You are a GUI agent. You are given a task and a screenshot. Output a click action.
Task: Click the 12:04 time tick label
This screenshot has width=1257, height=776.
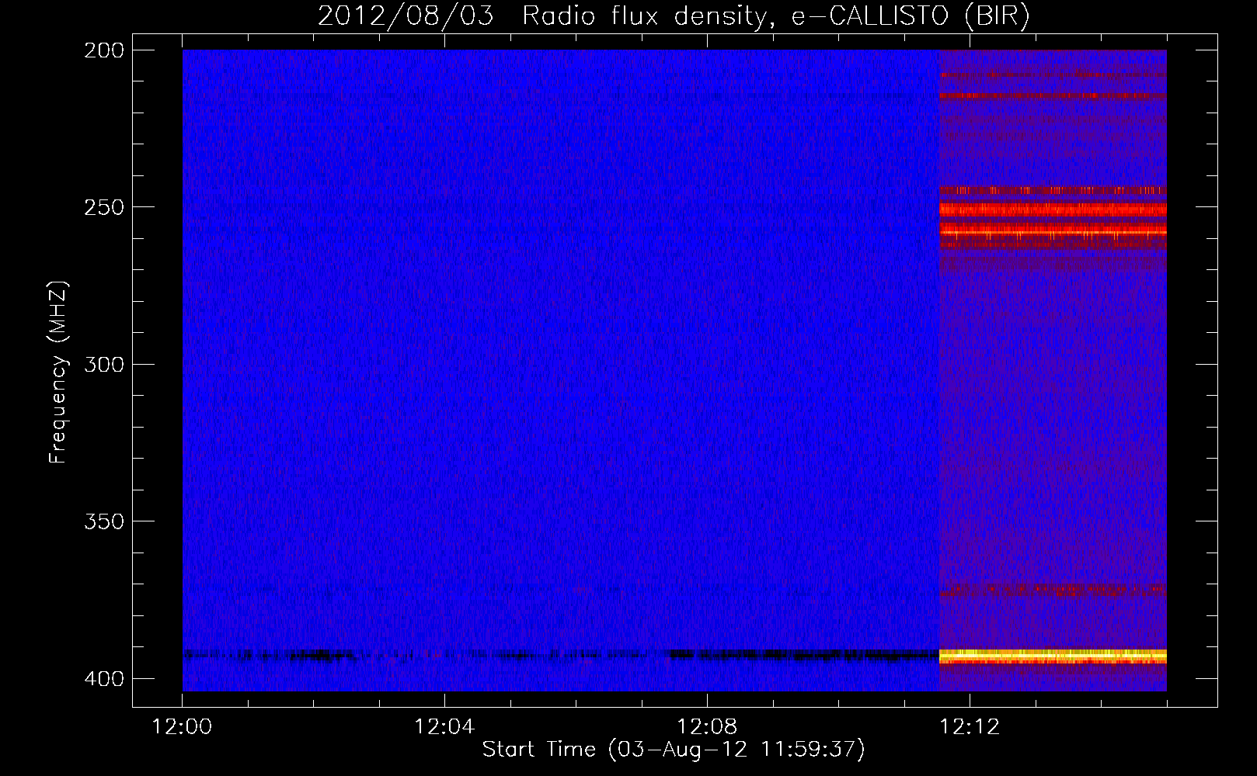point(444,727)
